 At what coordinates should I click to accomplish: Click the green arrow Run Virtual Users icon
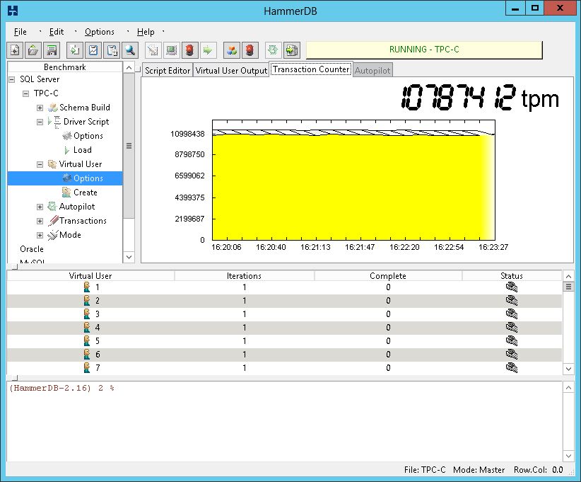click(209, 50)
